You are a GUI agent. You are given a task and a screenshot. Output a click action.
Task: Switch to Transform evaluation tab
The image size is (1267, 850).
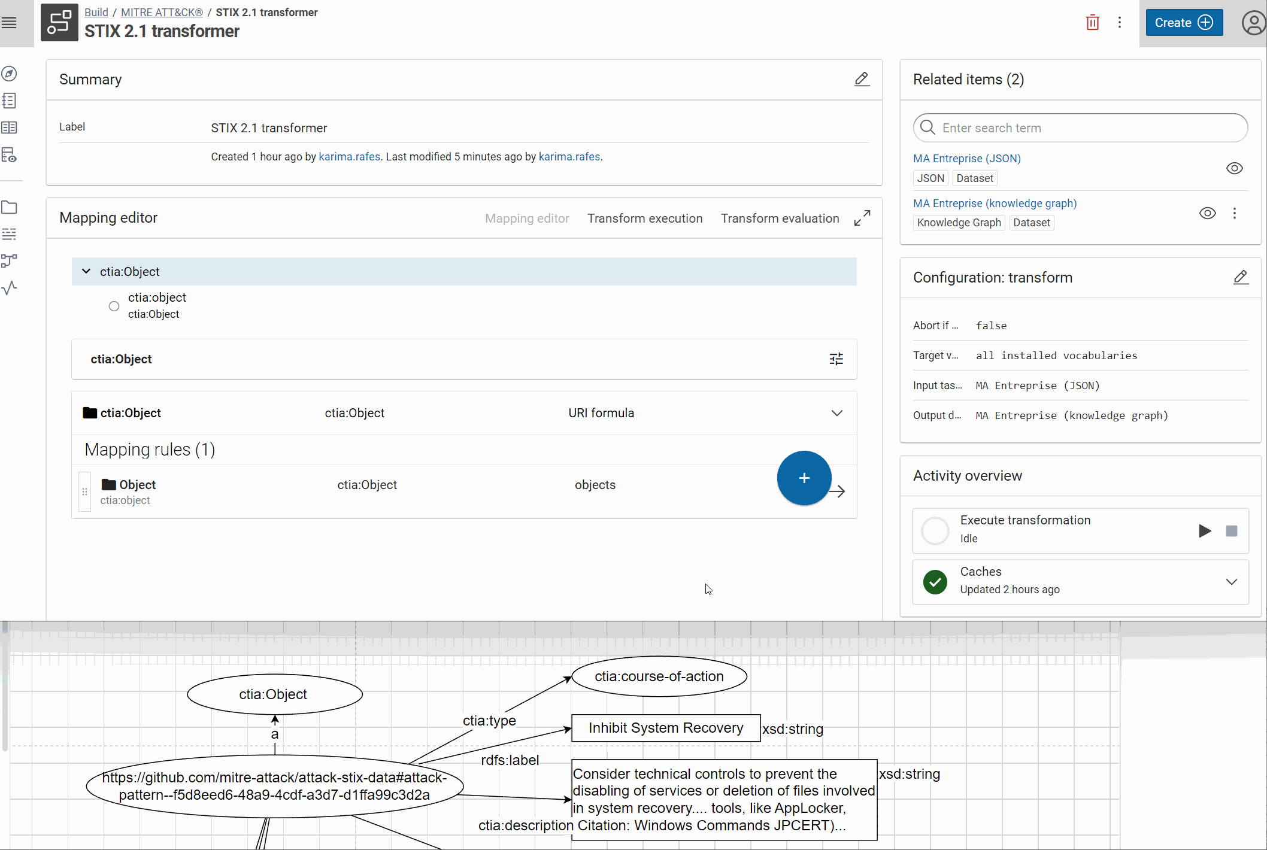(779, 218)
